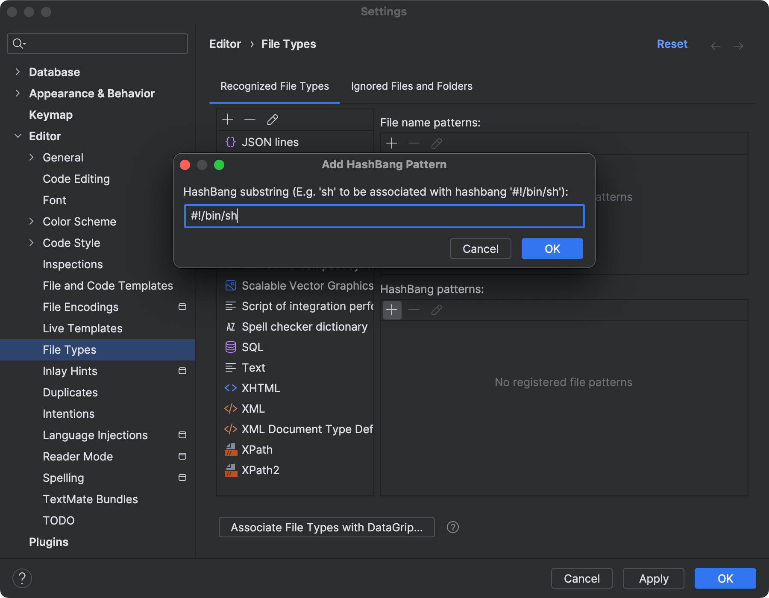Remove a HashBang pattern
The width and height of the screenshot is (769, 598).
[414, 310]
